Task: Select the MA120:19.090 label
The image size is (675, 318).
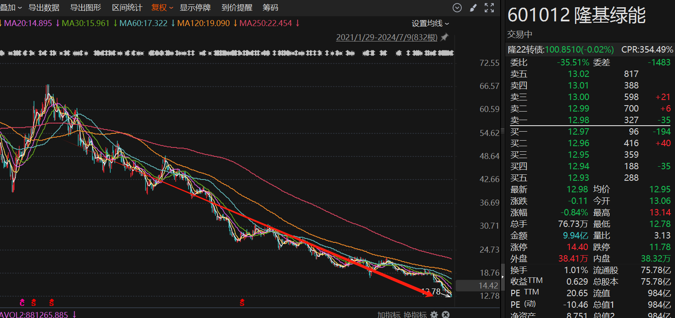Action: [203, 23]
